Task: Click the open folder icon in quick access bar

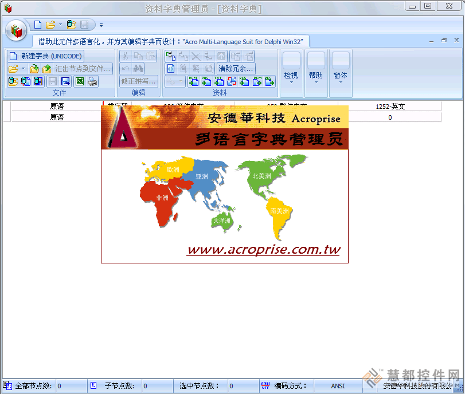Action: click(50, 25)
